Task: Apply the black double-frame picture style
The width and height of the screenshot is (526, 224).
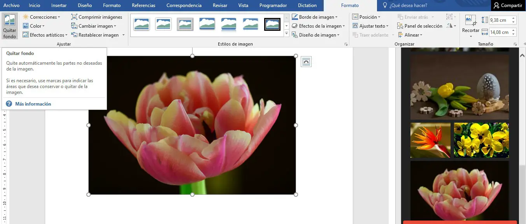Action: click(272, 25)
